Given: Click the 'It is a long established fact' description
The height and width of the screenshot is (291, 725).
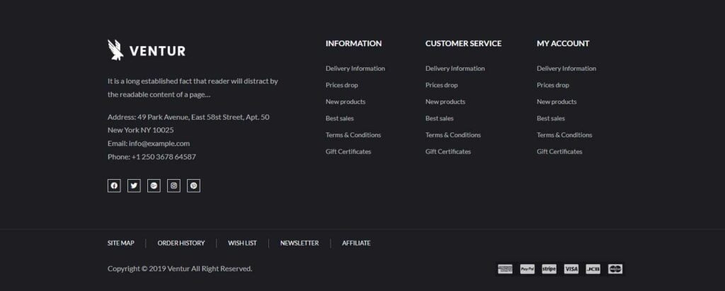Looking at the screenshot, I should tap(193, 87).
